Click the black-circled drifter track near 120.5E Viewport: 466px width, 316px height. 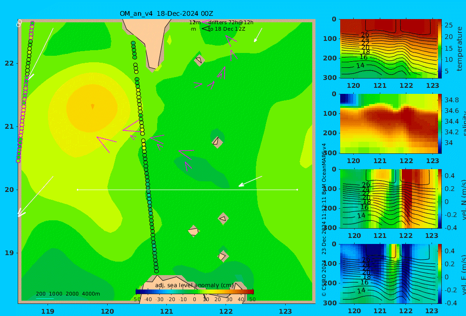tap(145, 157)
